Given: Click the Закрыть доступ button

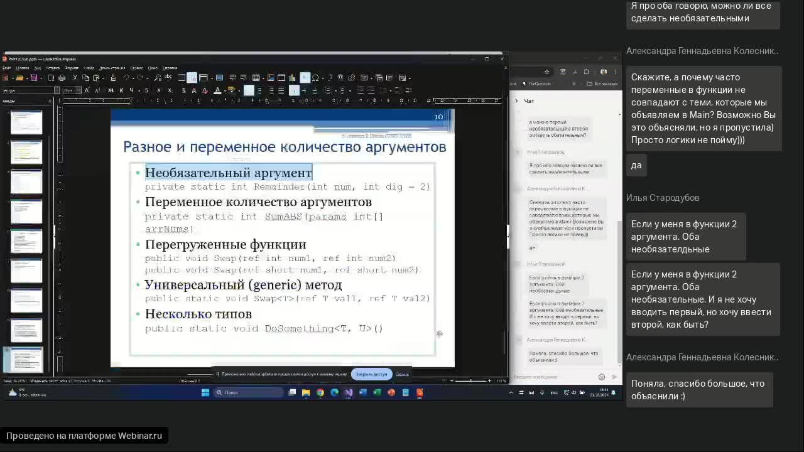Looking at the screenshot, I should (x=372, y=374).
